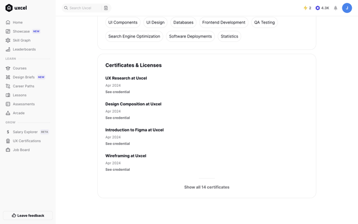See credential for Introduction to Figma
358x224 pixels.
coord(117,143)
